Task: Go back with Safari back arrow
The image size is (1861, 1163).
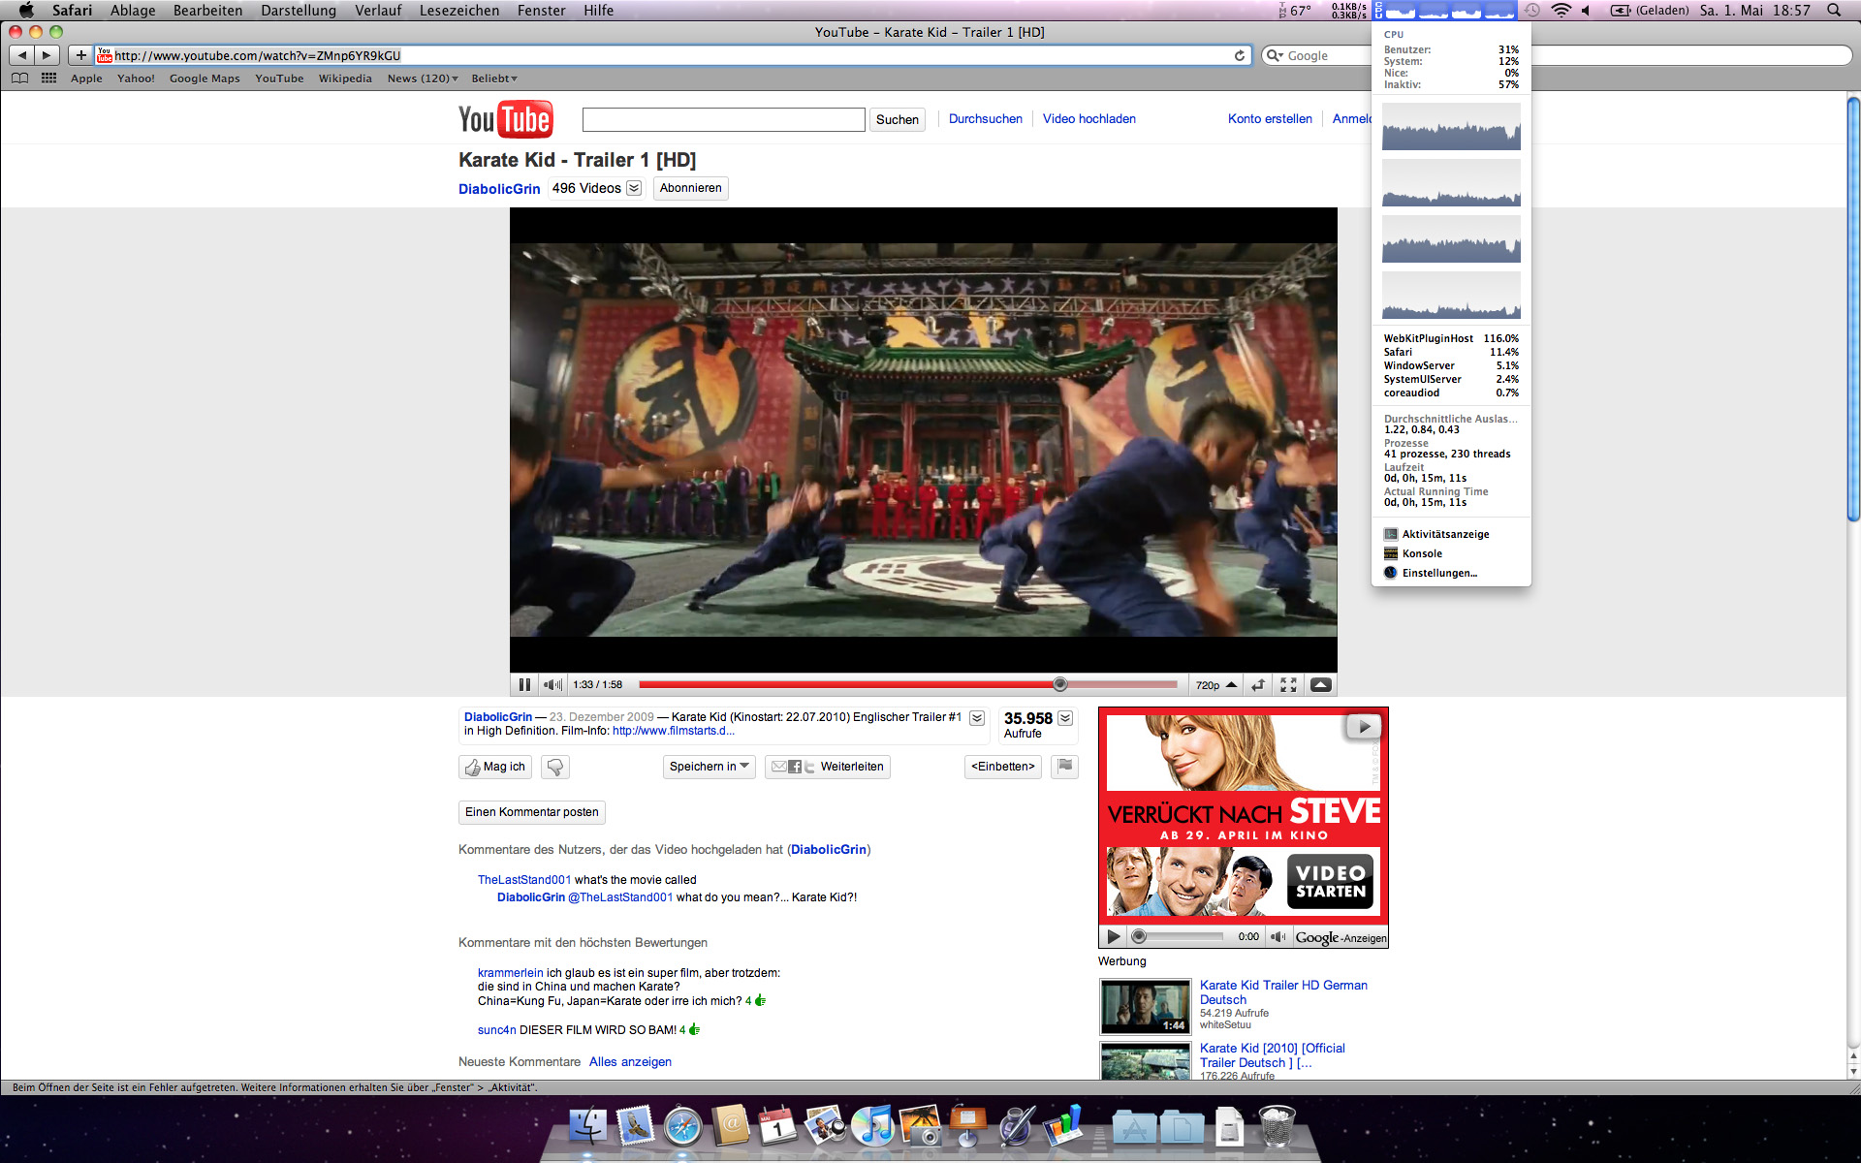Action: (22, 55)
